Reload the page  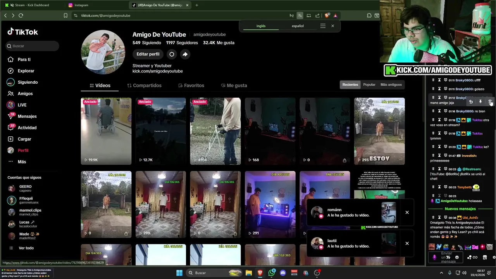click(x=21, y=15)
